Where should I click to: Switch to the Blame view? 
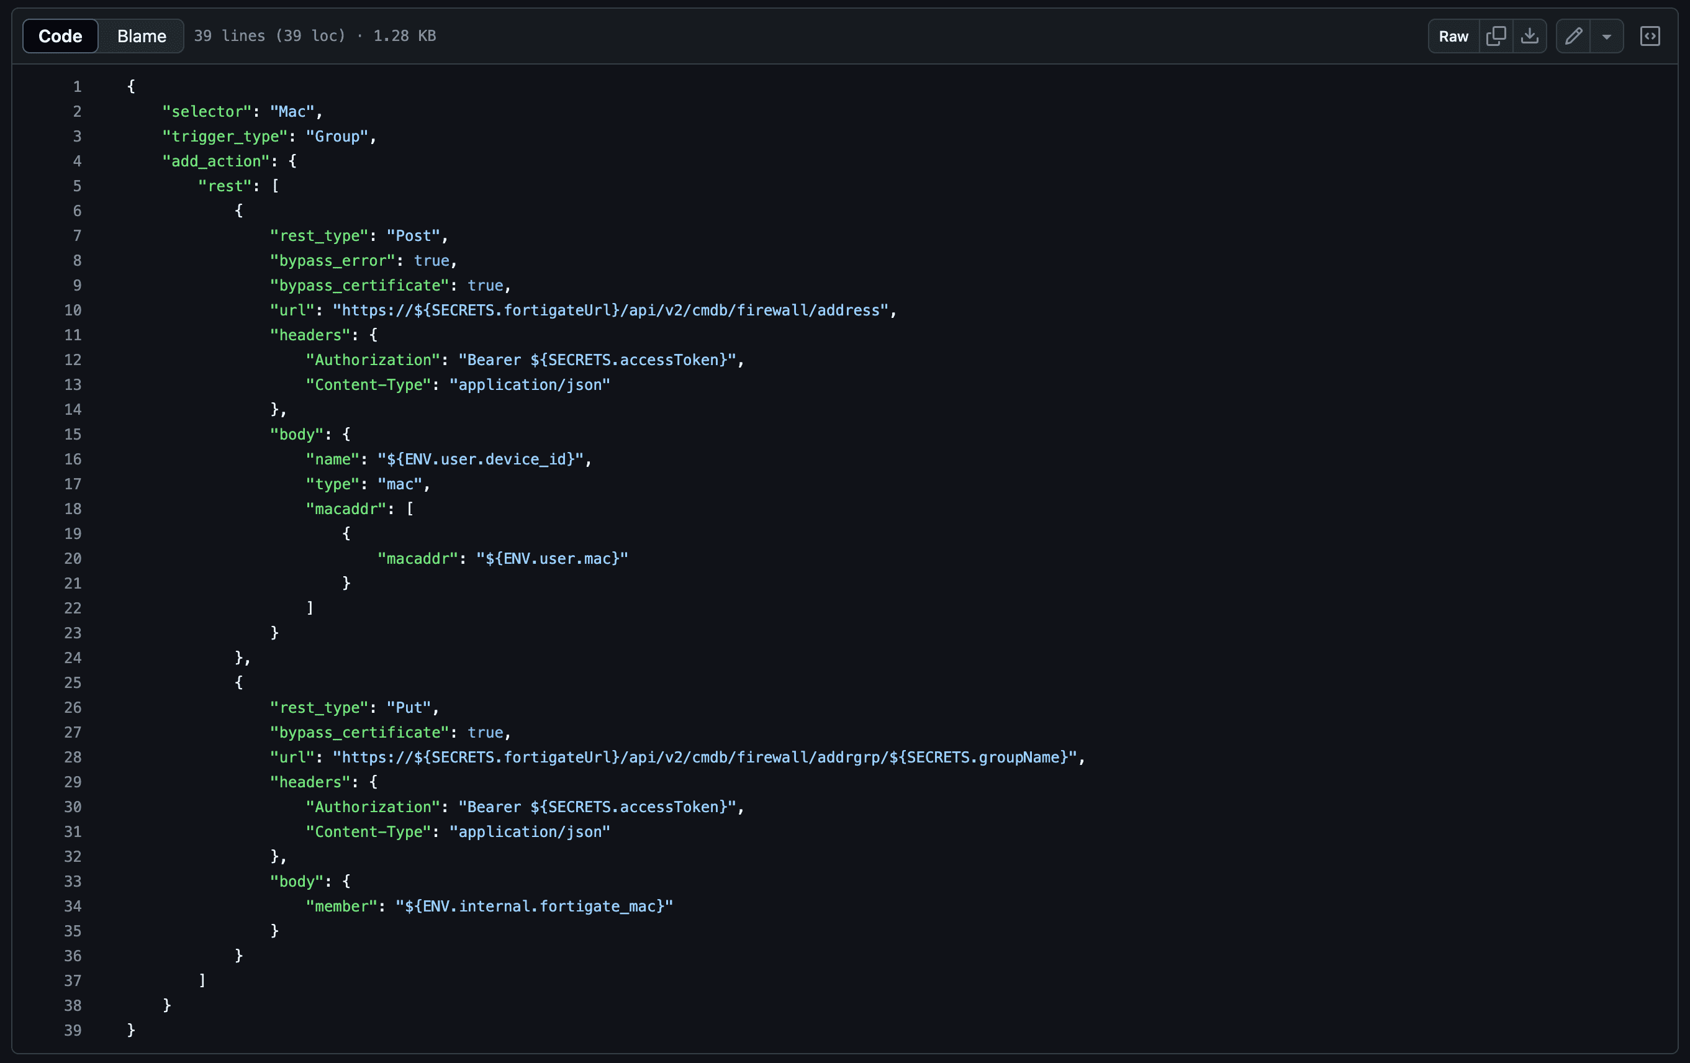point(142,36)
